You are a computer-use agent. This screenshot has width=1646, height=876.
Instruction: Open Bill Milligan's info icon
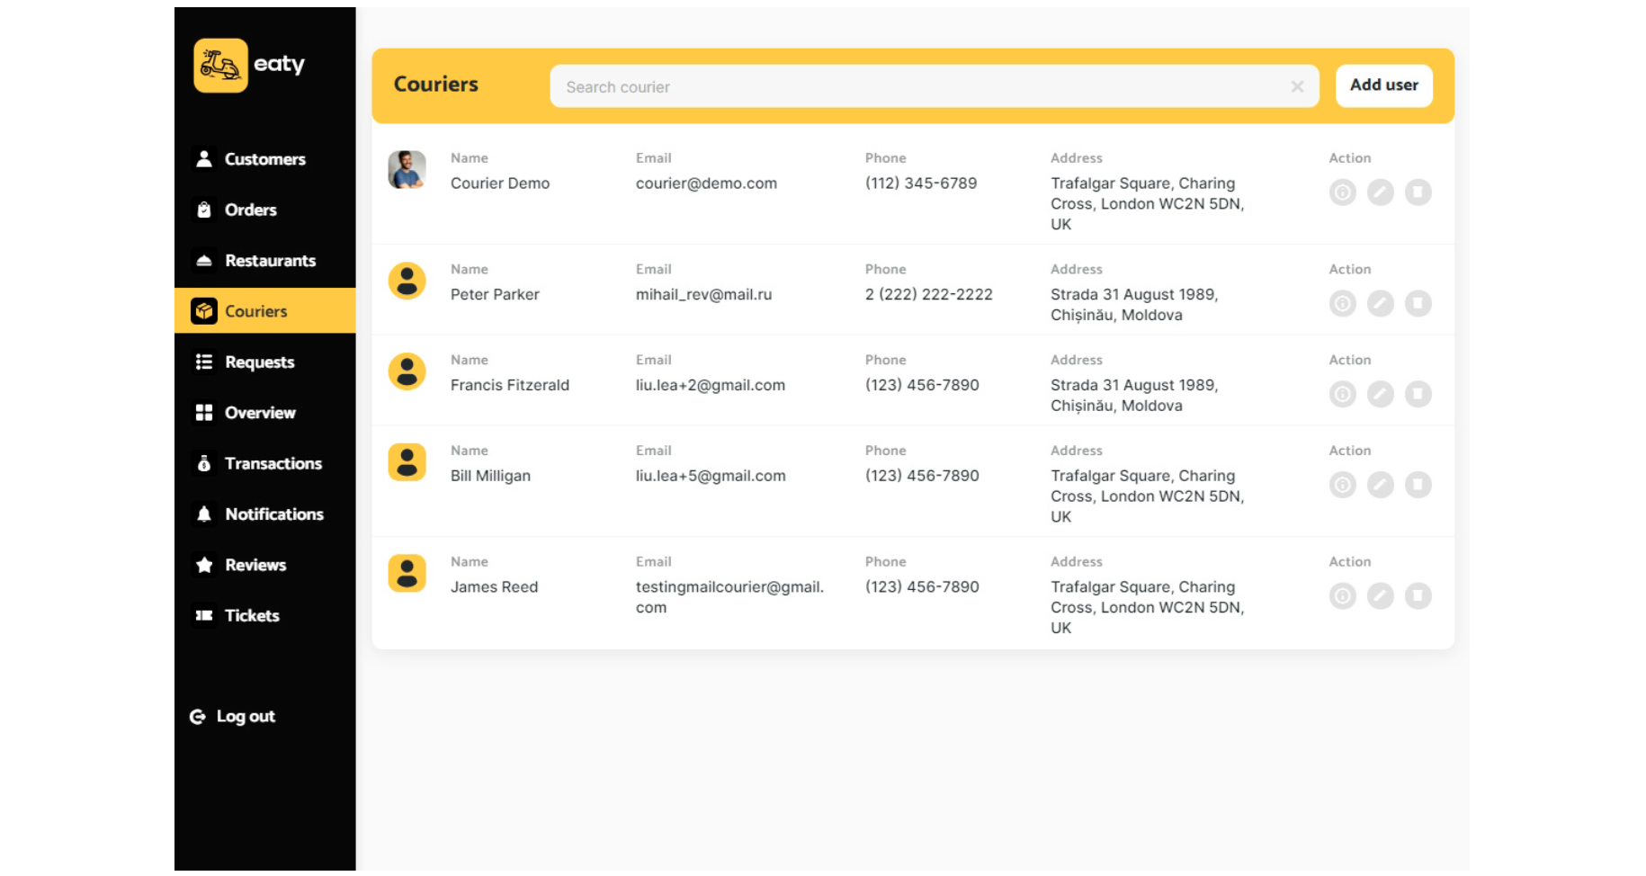pyautogui.click(x=1342, y=486)
